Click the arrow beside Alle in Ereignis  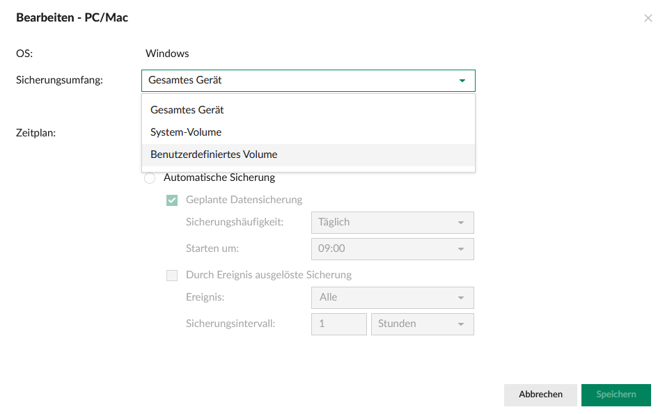click(x=460, y=298)
